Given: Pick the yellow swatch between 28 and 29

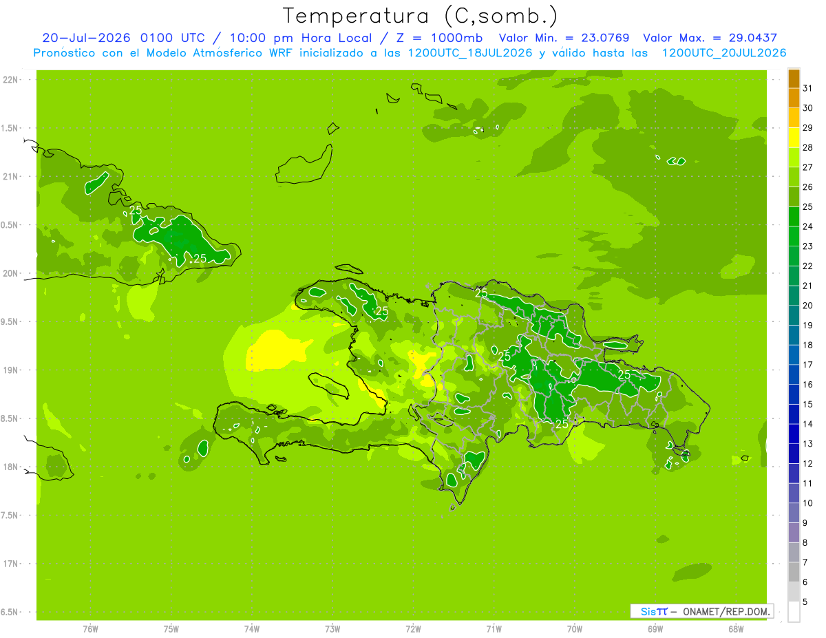Looking at the screenshot, I should 794,138.
